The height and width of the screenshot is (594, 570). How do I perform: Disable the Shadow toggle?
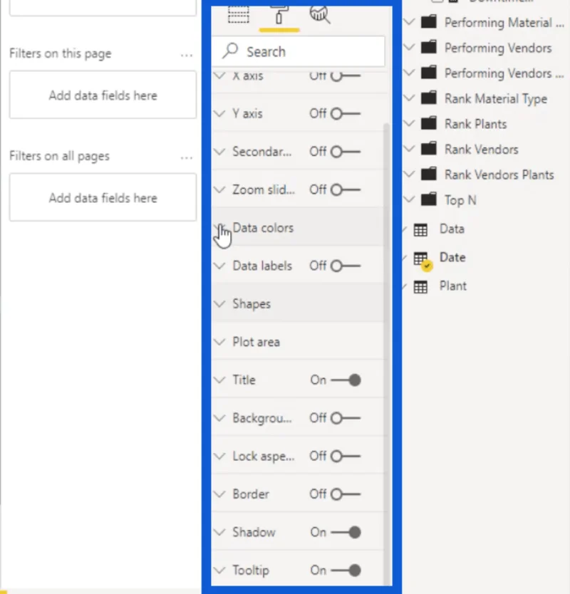346,532
